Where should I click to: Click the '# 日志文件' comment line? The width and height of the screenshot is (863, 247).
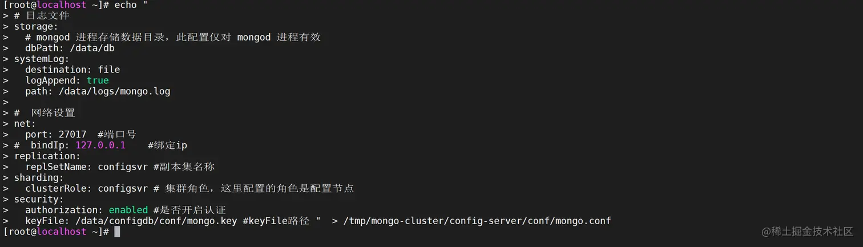[42, 16]
